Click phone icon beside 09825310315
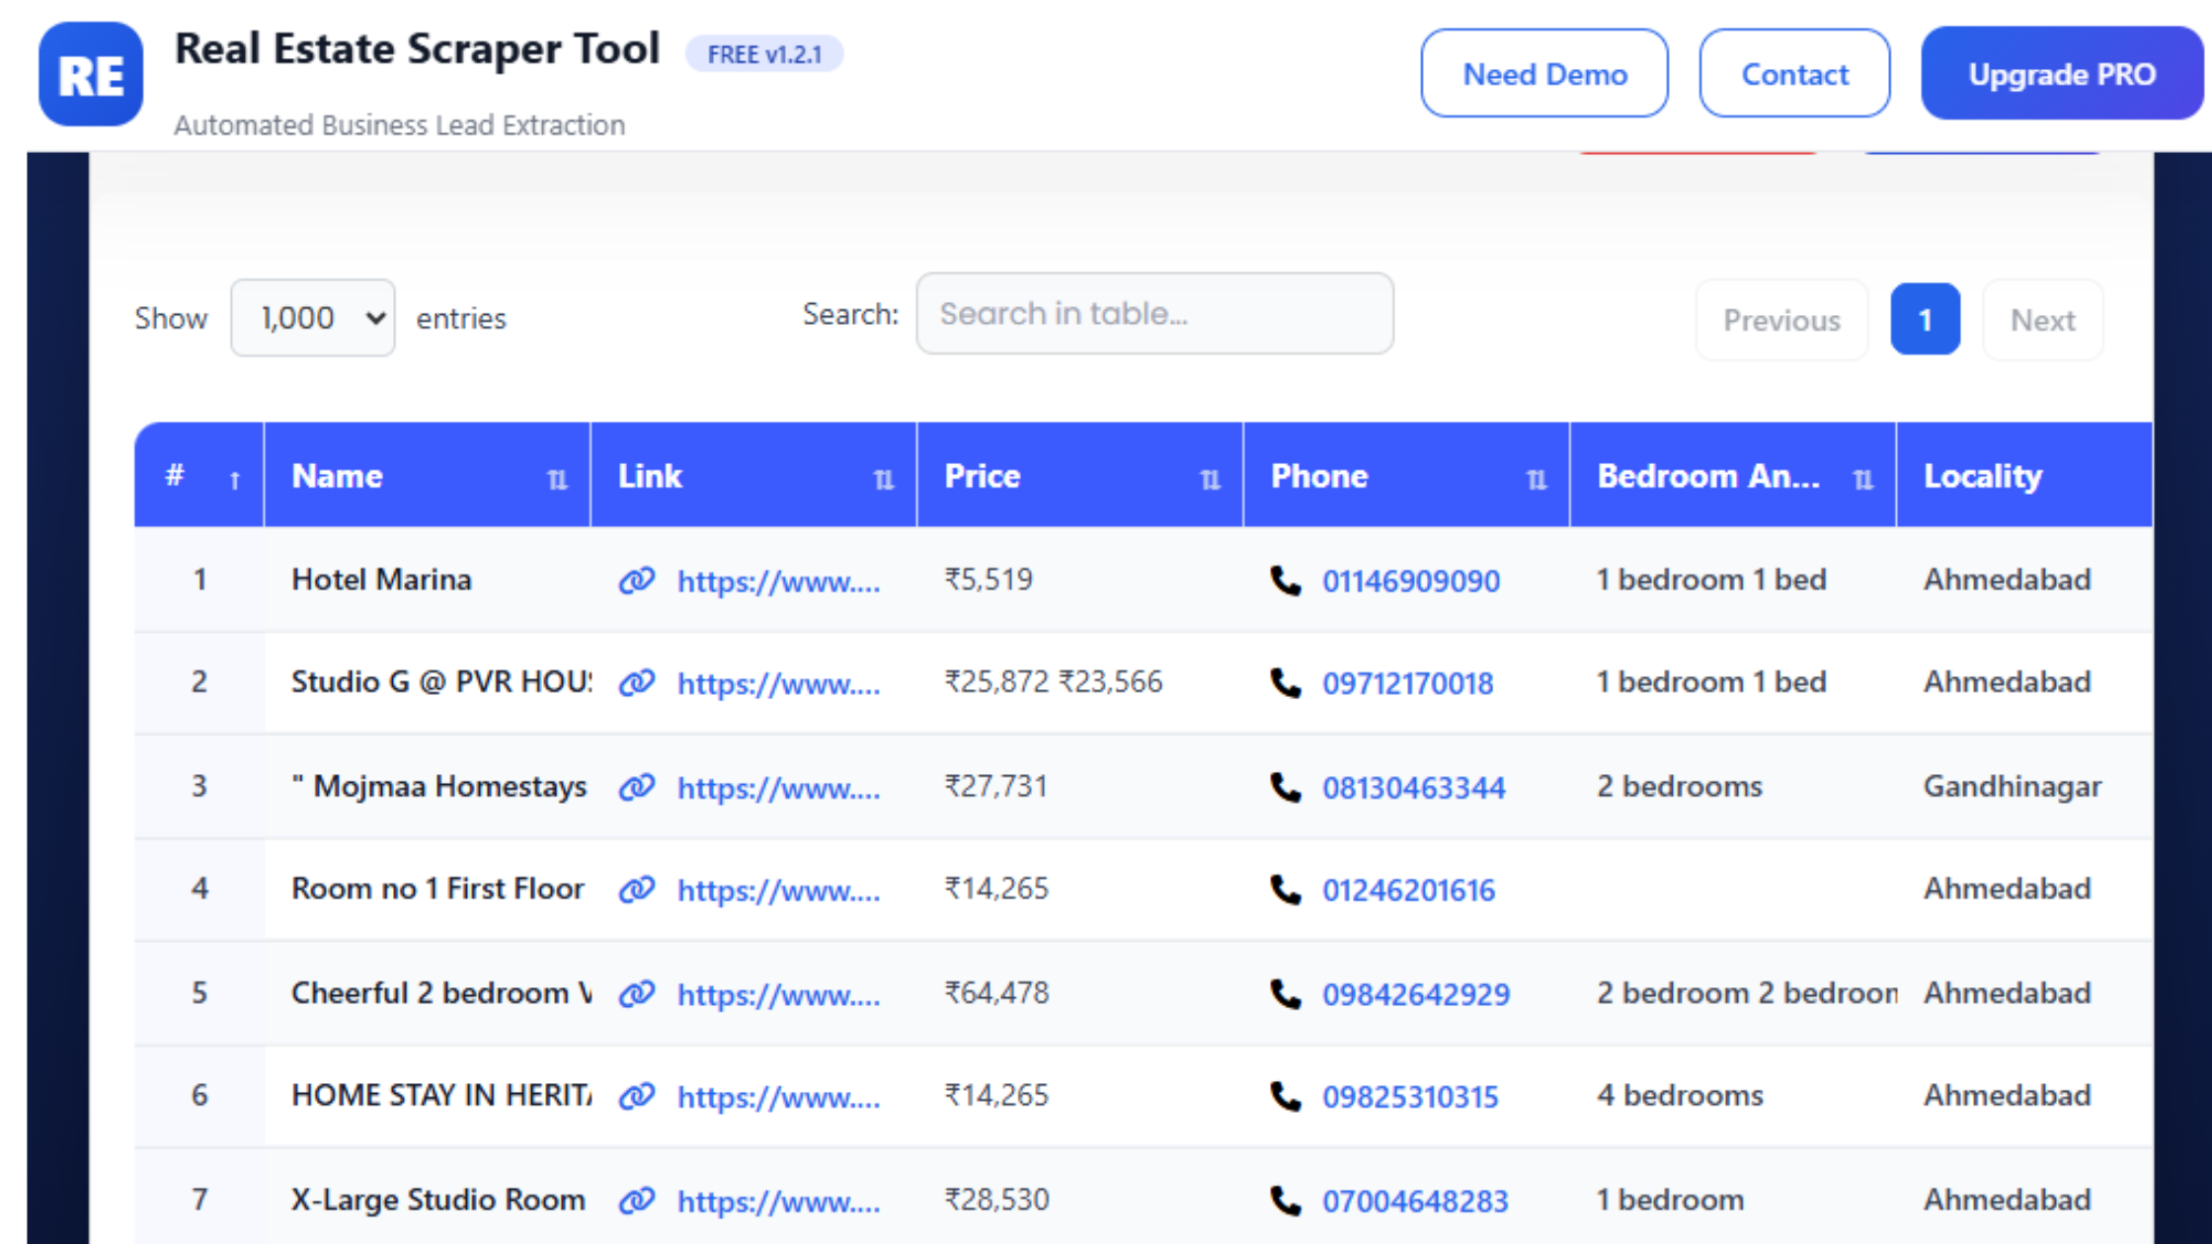Image resolution: width=2212 pixels, height=1244 pixels. 1285,1096
